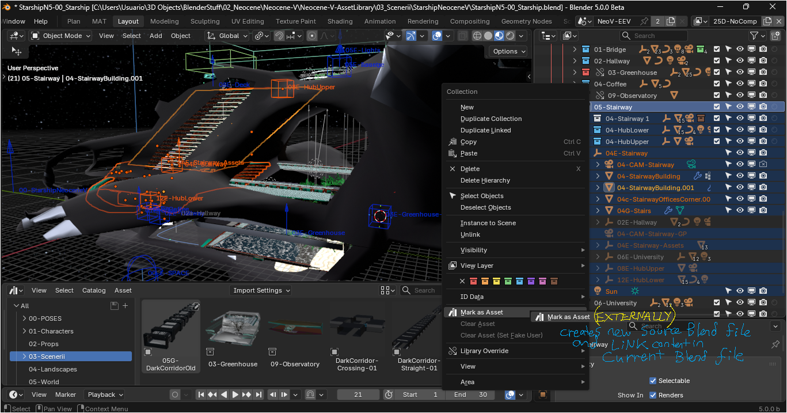Collapse the 04-StairwayBuilding.001 object row
The image size is (787, 413).
(598, 188)
